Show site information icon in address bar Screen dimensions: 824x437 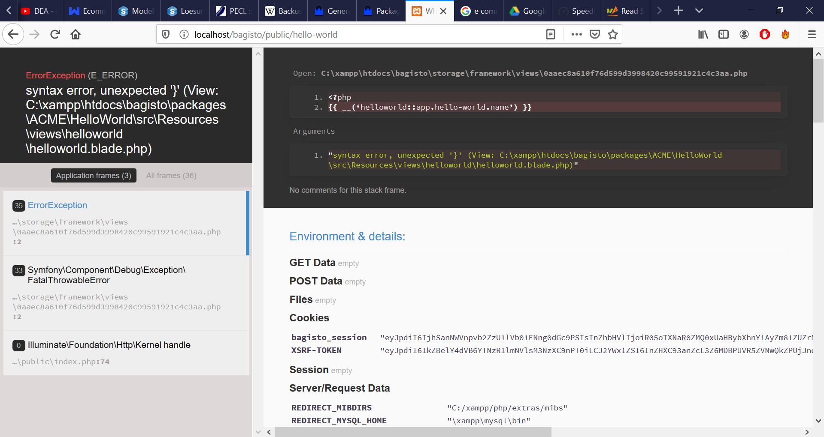pyautogui.click(x=184, y=34)
